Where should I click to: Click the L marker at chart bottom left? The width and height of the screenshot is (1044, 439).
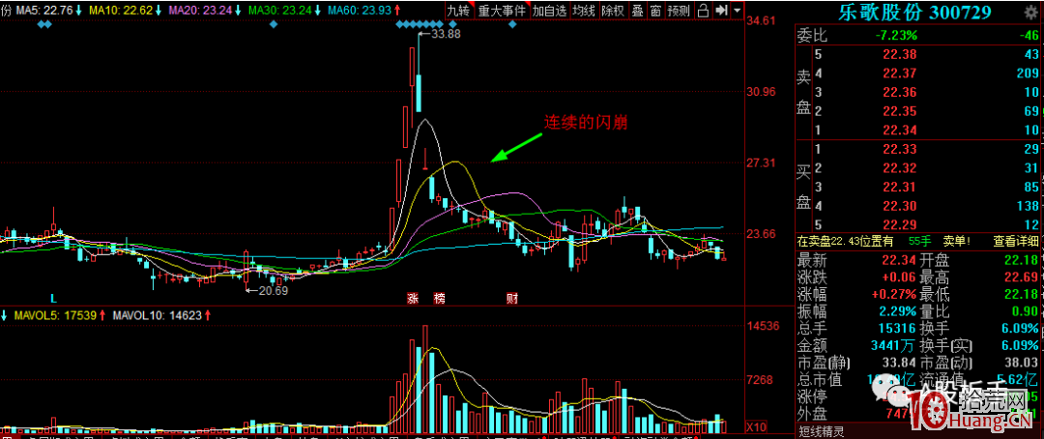[x=54, y=297]
